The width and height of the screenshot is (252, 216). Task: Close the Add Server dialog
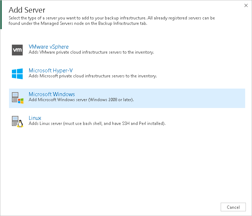click(x=246, y=5)
